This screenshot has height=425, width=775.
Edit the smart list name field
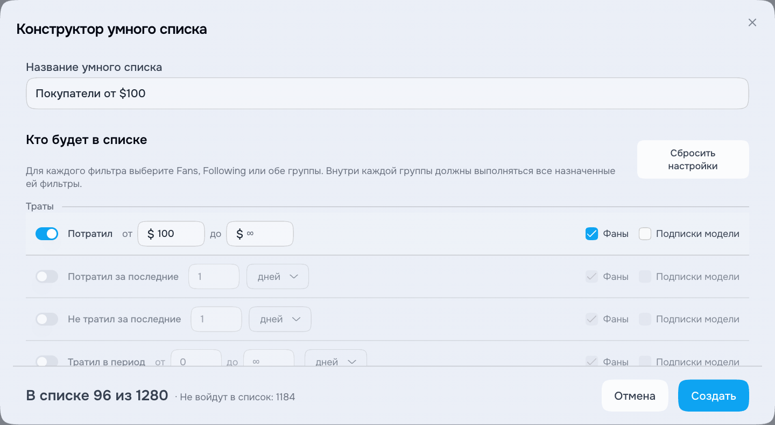(387, 93)
